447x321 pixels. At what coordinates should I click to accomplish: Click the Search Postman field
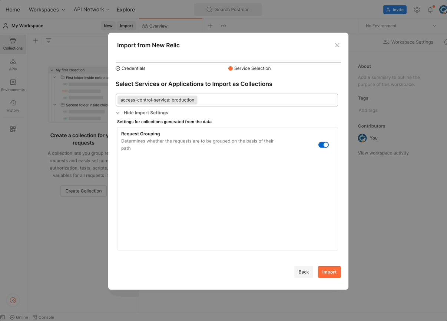[228, 10]
